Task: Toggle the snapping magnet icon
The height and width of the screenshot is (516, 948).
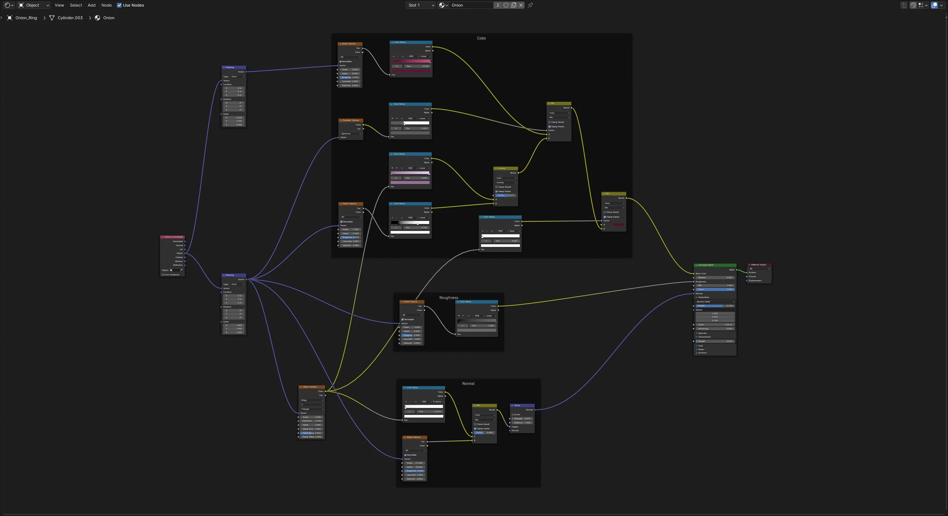Action: [x=913, y=5]
